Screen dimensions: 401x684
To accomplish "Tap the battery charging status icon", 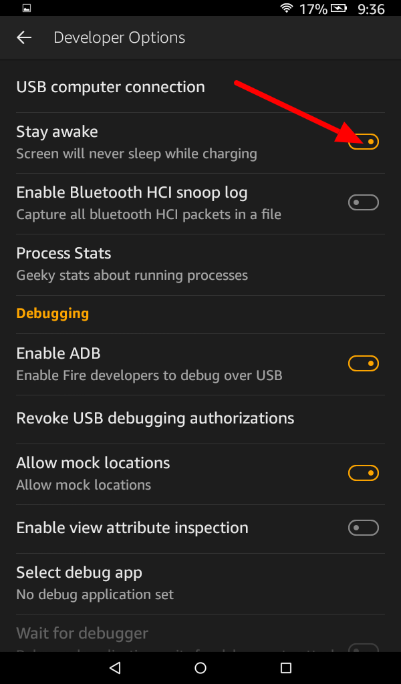I will pos(340,9).
